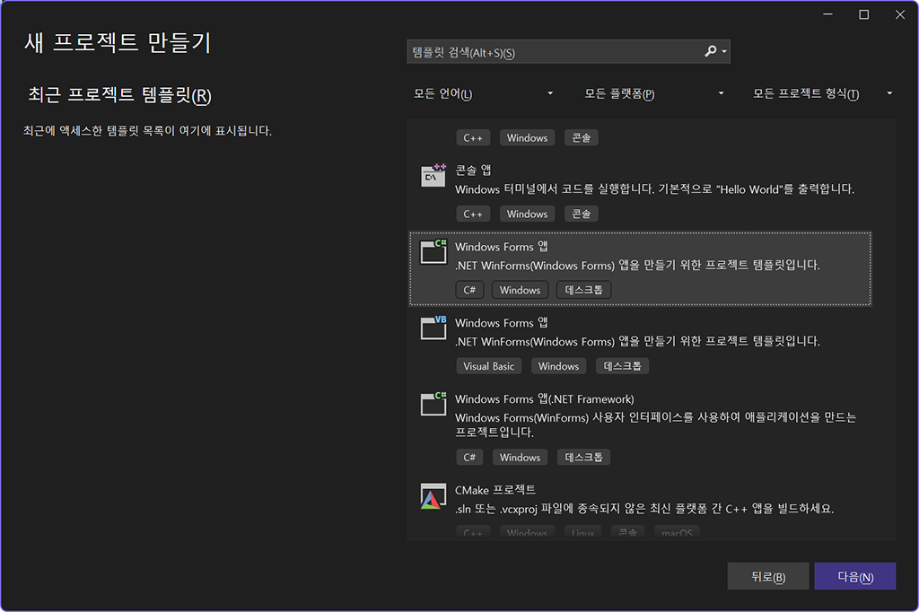Click the Visual Basic tag
Screen dimensions: 919x612
[488, 366]
